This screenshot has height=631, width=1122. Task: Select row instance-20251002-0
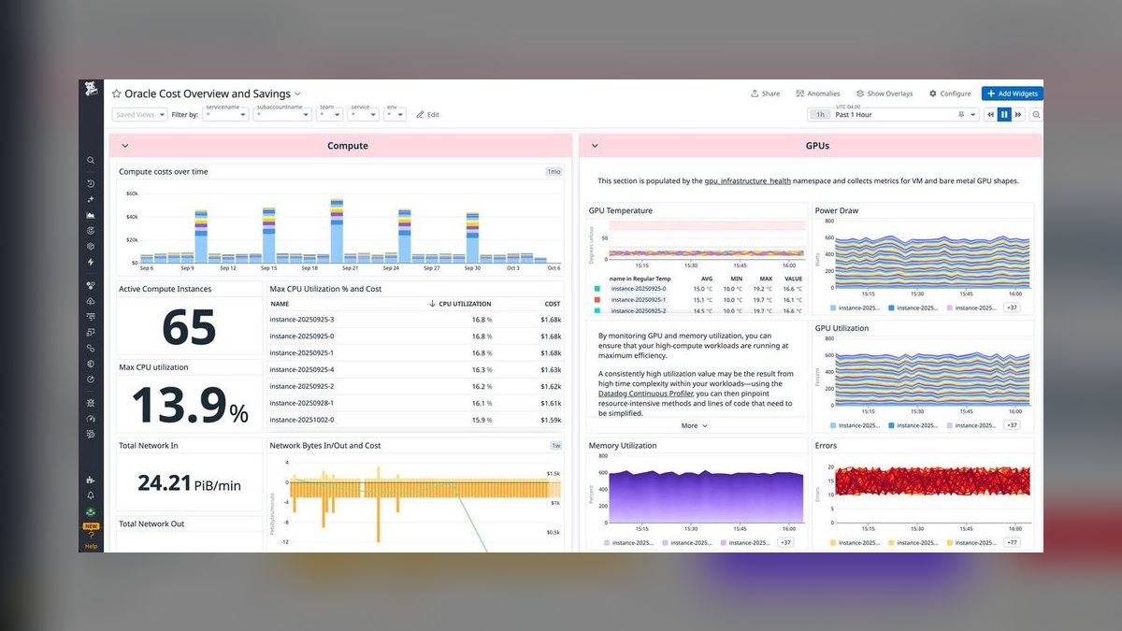415,420
